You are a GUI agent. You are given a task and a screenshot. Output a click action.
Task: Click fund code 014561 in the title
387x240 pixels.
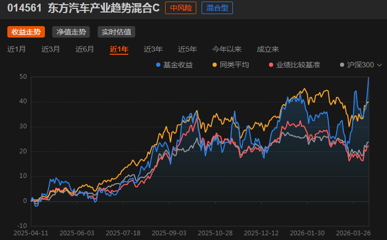tap(25, 8)
